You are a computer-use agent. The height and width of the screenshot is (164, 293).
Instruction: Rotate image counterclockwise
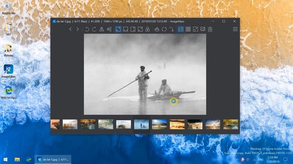(87, 29)
